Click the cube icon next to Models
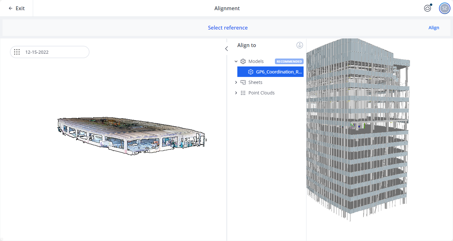Viewport: 453px width, 241px height. (243, 61)
